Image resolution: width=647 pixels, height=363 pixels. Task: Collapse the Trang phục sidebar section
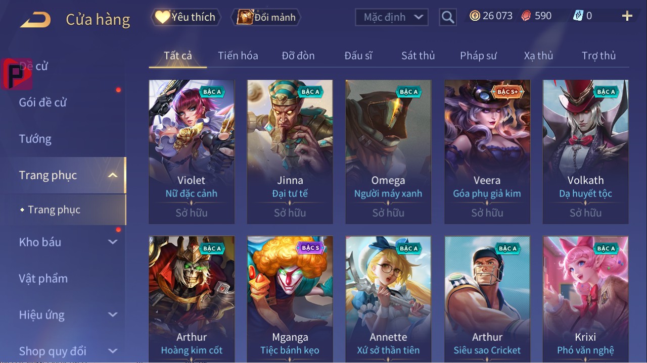113,175
